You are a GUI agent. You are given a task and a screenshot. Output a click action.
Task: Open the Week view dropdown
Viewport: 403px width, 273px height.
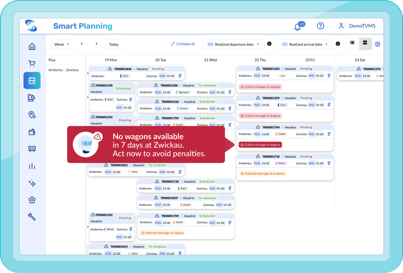[x=62, y=44]
